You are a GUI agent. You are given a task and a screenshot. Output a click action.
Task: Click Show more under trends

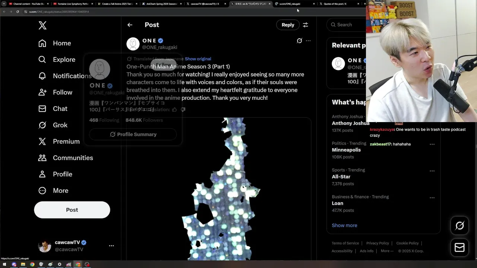coord(344,225)
